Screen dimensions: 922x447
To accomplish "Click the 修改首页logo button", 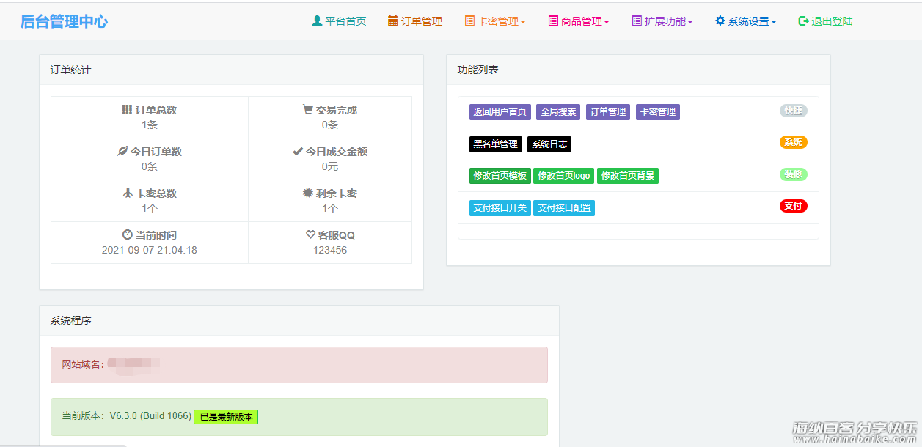I will point(564,176).
